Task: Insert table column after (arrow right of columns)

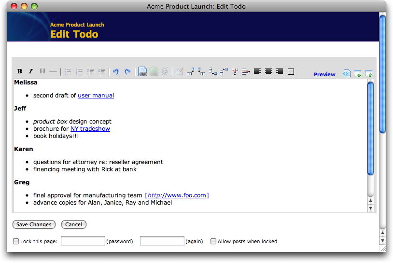Action: point(191,71)
